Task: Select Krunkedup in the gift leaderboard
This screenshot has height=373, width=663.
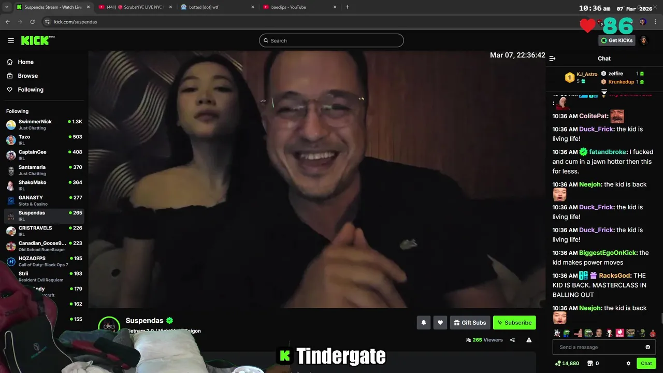Action: pos(621,82)
